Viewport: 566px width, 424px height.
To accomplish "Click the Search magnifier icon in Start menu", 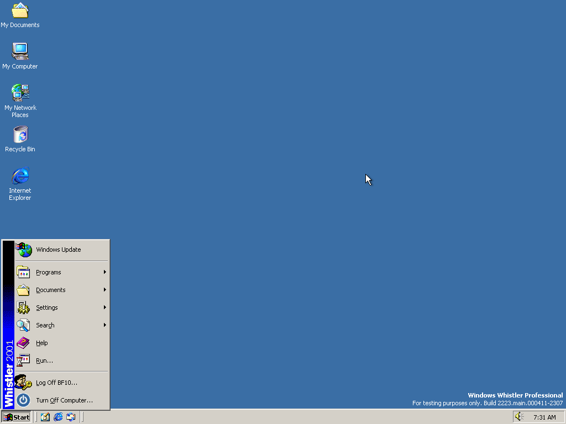I will (23, 325).
